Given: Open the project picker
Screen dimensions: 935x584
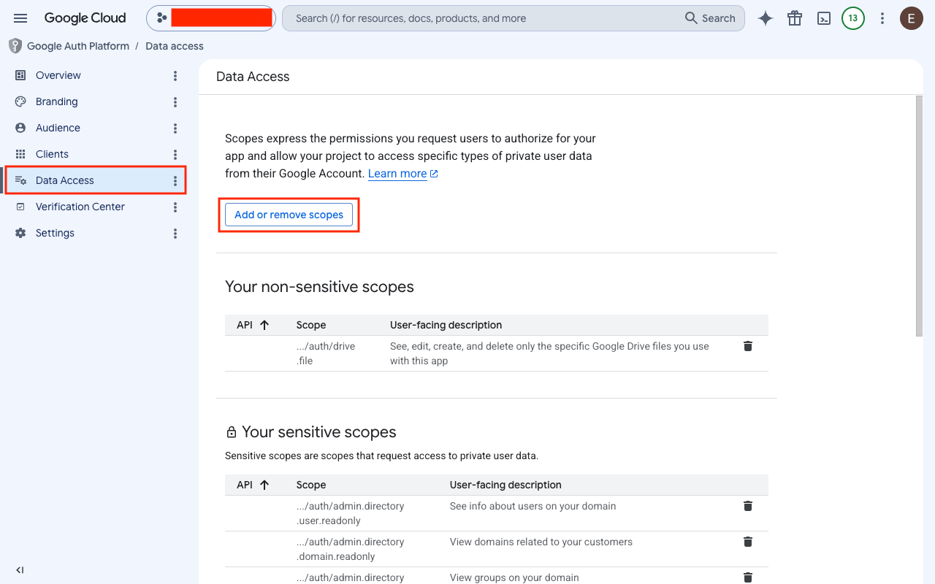Looking at the screenshot, I should pos(211,18).
